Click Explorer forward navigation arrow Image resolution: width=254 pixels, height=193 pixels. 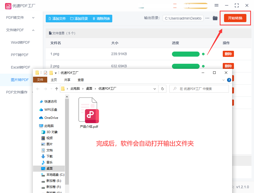[45, 89]
